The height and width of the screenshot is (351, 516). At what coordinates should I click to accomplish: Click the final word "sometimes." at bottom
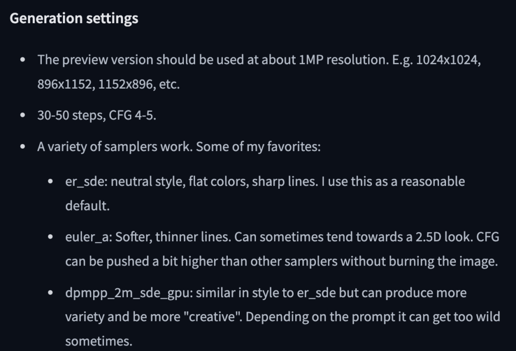click(x=98, y=342)
